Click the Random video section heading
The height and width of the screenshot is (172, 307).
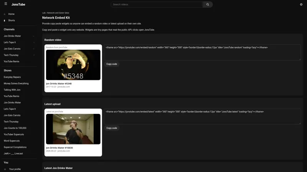pyautogui.click(x=53, y=40)
